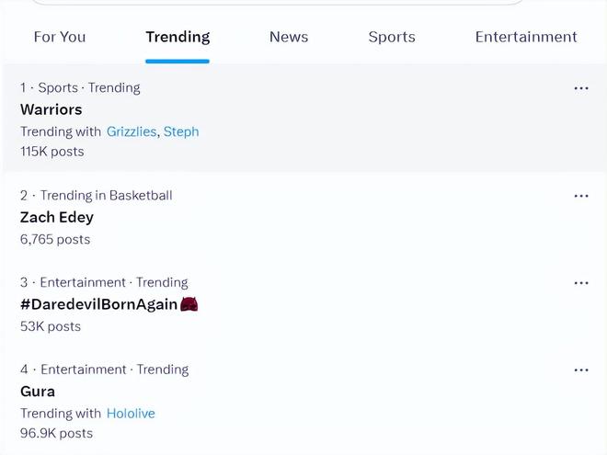Click the Daredevil mask hashtag emoji
Viewport: 607px width, 455px height.
pyautogui.click(x=189, y=304)
